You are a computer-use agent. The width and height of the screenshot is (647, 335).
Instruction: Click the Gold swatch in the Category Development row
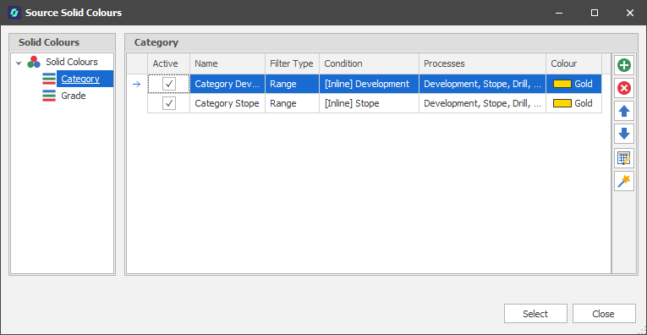(x=562, y=84)
